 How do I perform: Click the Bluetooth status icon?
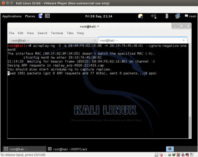167,16
